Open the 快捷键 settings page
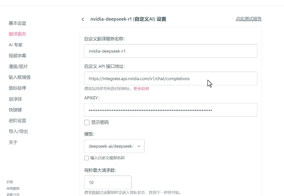Viewport: 284px width, 196px height. click(16, 110)
